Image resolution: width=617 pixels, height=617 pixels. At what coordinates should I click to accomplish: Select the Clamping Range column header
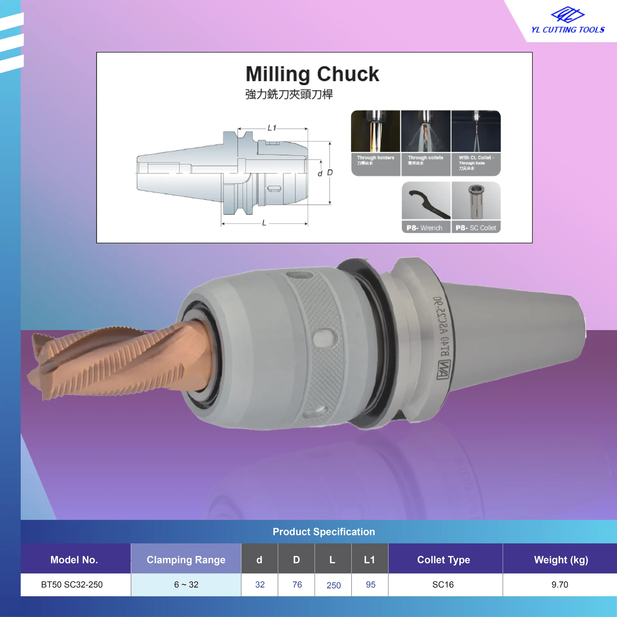coord(186,560)
